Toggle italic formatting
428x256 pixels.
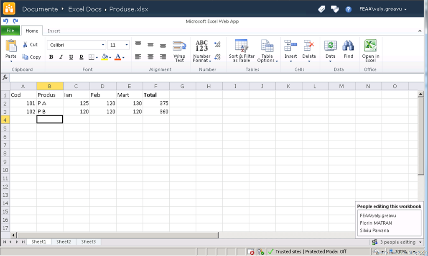(x=61, y=57)
